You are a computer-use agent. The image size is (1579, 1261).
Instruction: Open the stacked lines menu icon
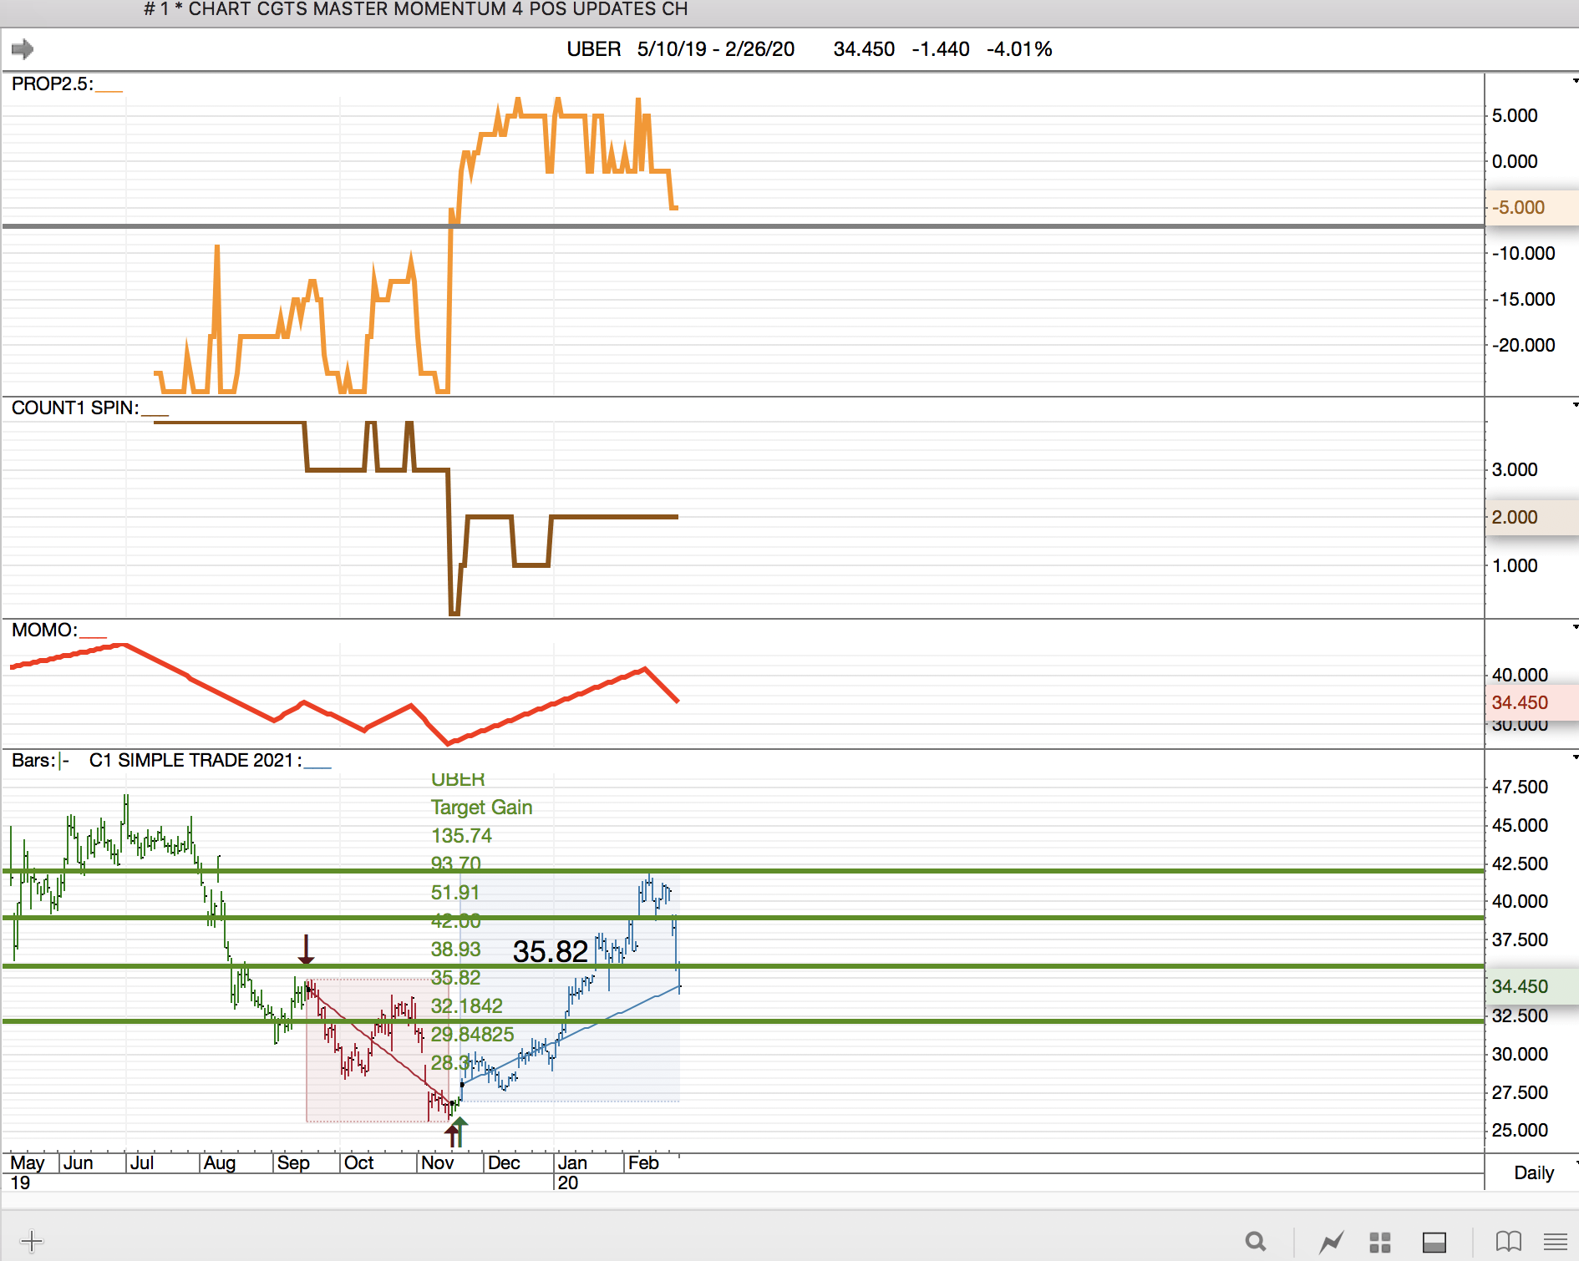tap(1556, 1242)
